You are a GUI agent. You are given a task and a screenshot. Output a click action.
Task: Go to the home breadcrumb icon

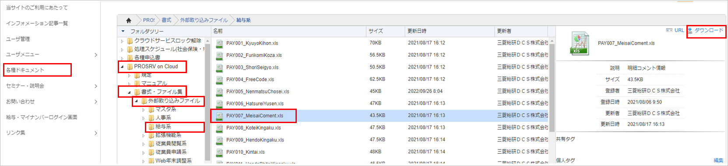click(128, 20)
